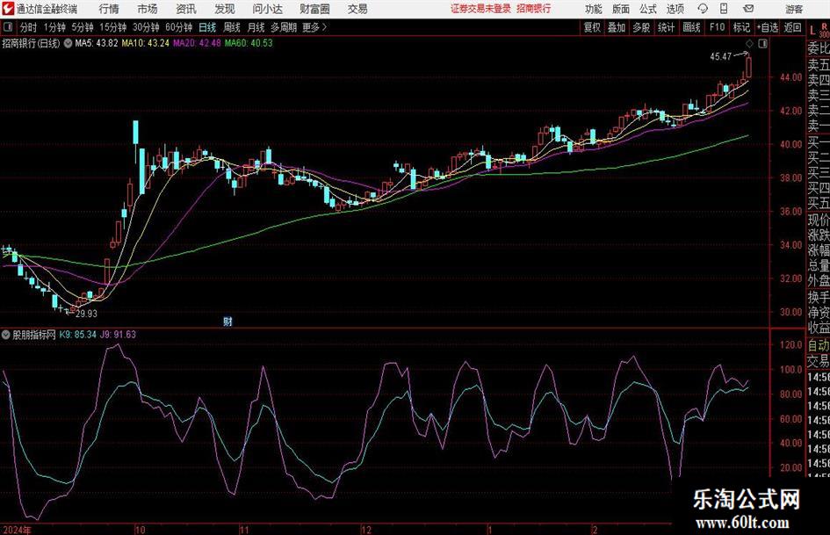Switch to the 15分钟 period tab
Screen dimensions: 830x535
112,27
